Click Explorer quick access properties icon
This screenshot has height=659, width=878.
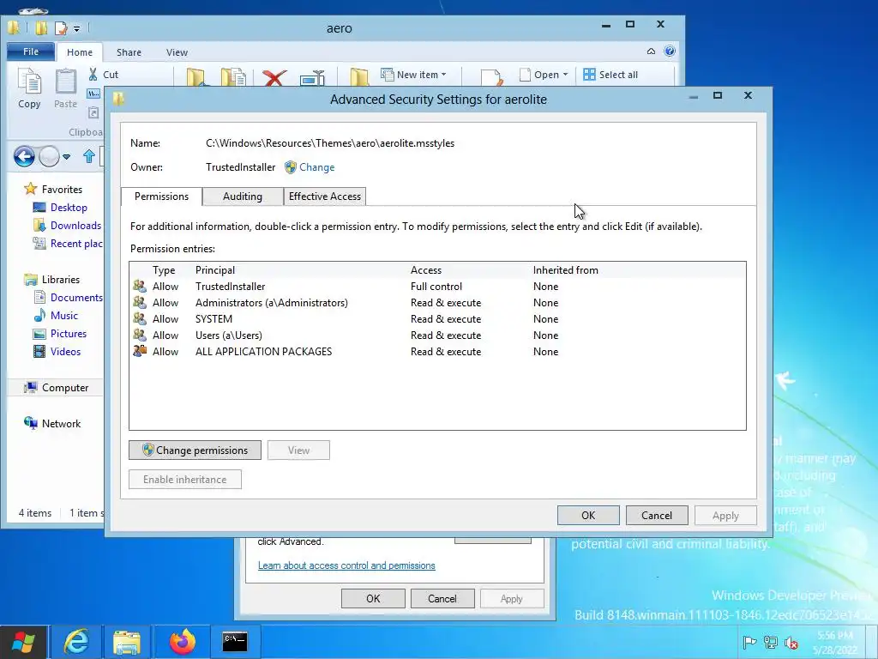click(x=61, y=27)
